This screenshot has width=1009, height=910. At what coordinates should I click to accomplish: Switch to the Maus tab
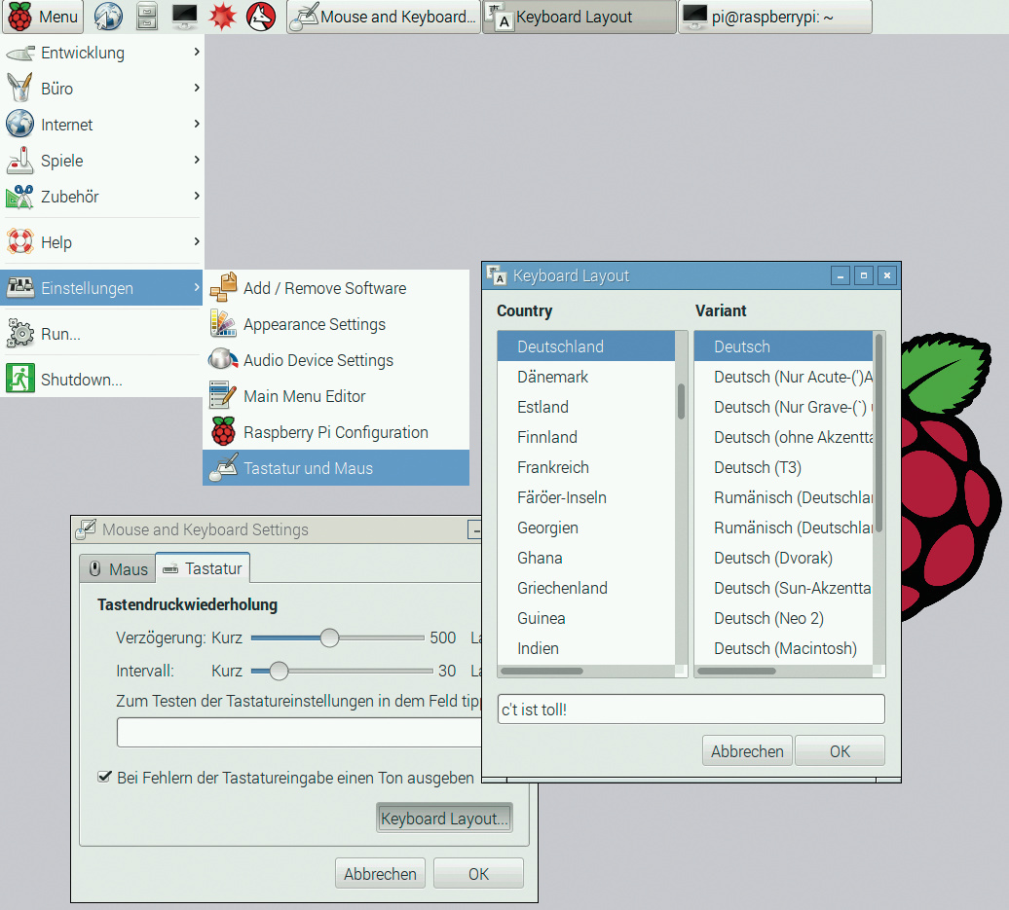pyautogui.click(x=118, y=568)
